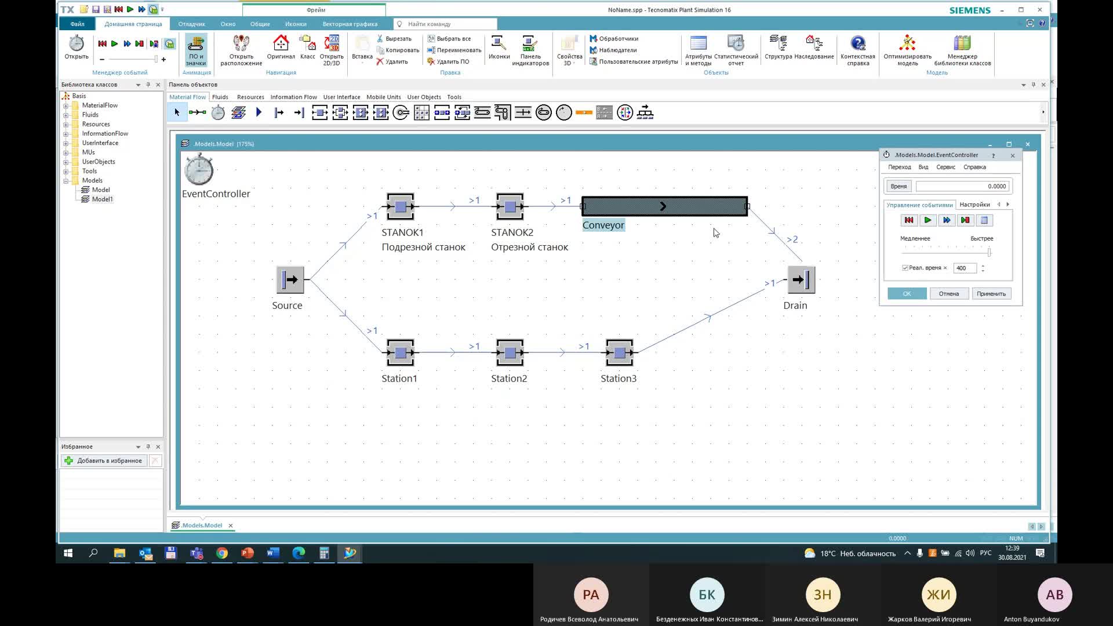Image resolution: width=1113 pixels, height=626 pixels.
Task: Pick the Source object in toolbox
Action: click(x=279, y=112)
